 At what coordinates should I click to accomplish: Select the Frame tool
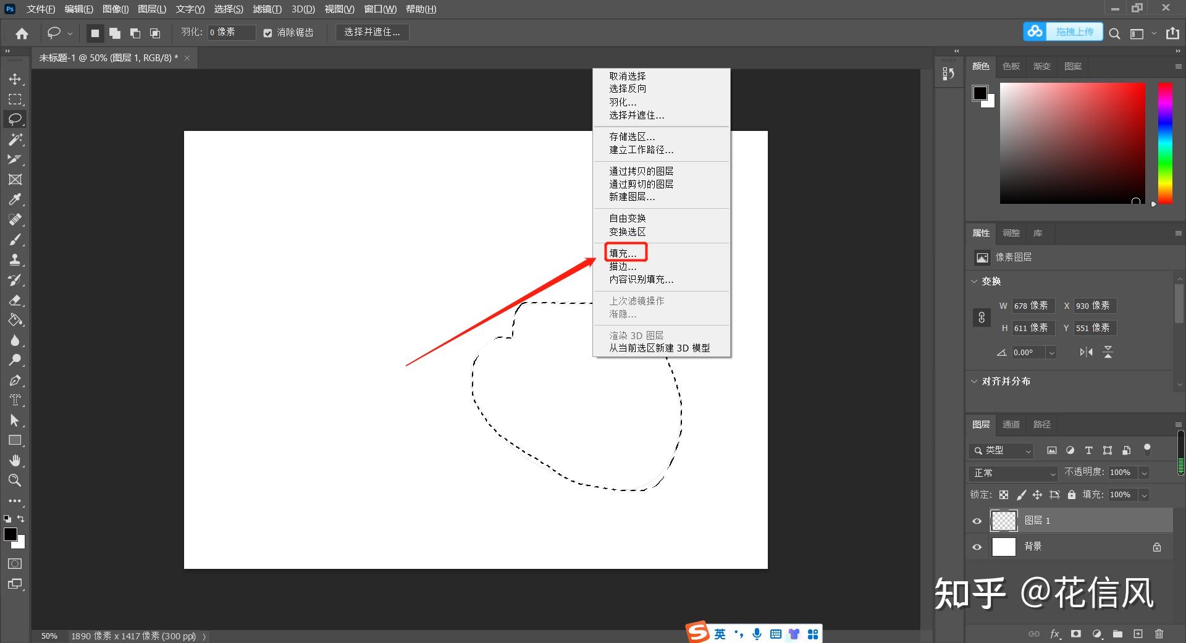point(15,179)
